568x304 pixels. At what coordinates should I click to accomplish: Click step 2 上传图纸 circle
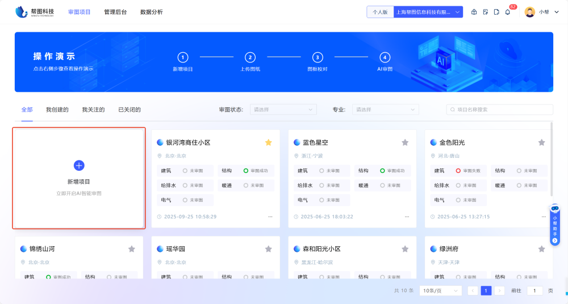pos(250,57)
